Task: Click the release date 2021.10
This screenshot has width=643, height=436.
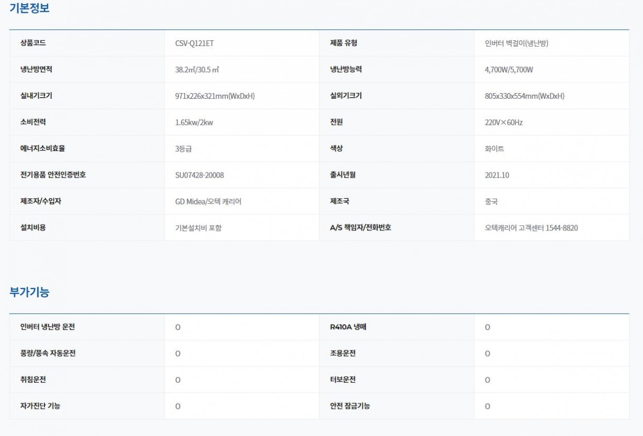Action: click(497, 175)
